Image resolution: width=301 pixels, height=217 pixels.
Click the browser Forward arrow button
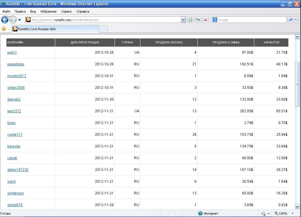click(13, 20)
